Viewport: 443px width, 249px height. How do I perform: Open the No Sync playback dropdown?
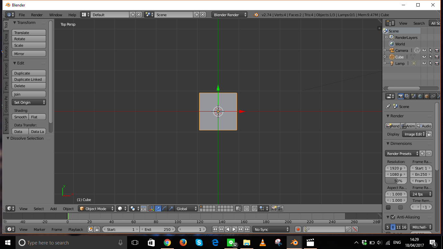tap(271, 229)
